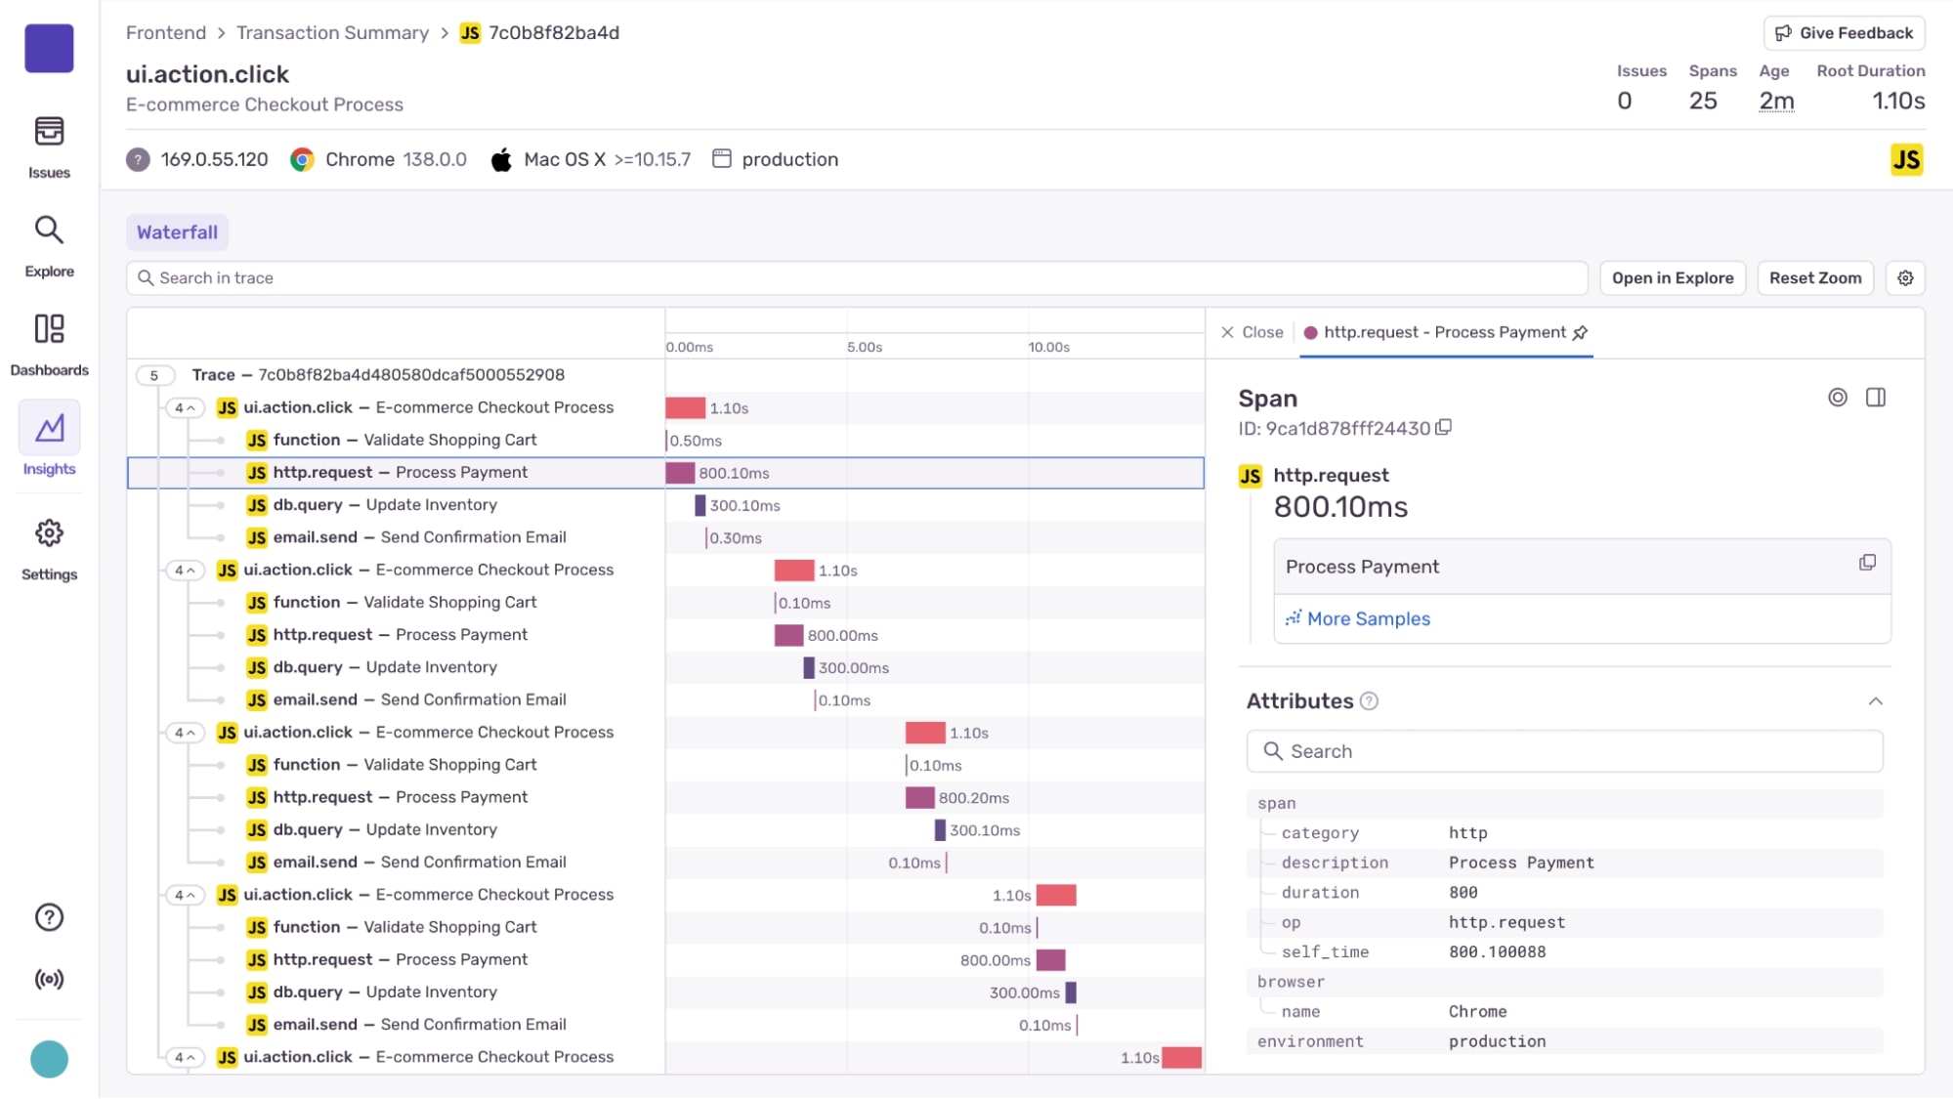The width and height of the screenshot is (1953, 1099).
Task: Select the Waterfall tab
Action: click(177, 232)
